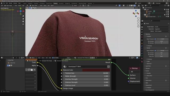170x96 pixels.
Task: Click the Camera object icon in outliner
Action: click(147, 11)
